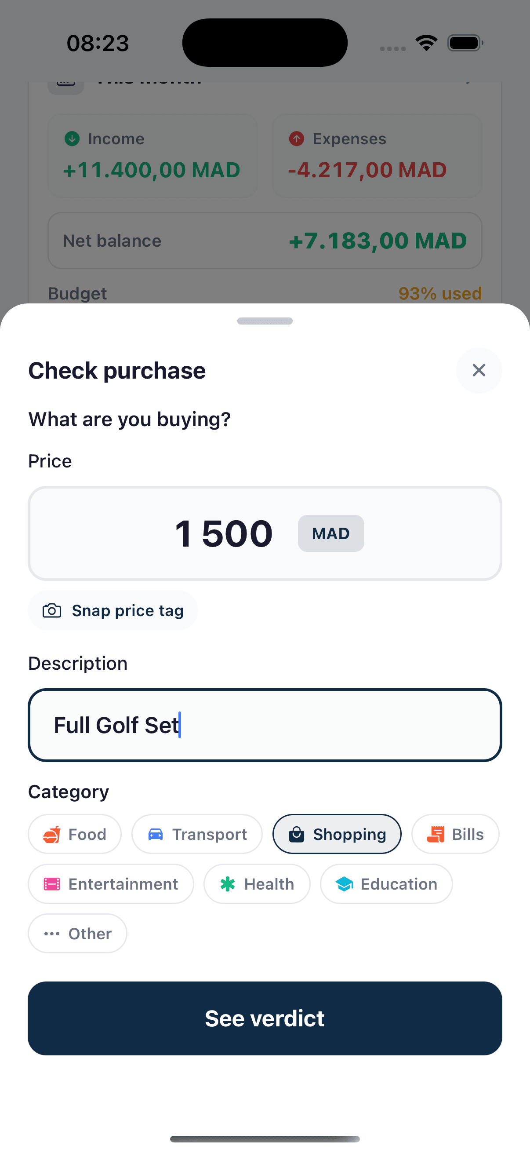
Task: Pick the Education category
Action: [x=386, y=884]
